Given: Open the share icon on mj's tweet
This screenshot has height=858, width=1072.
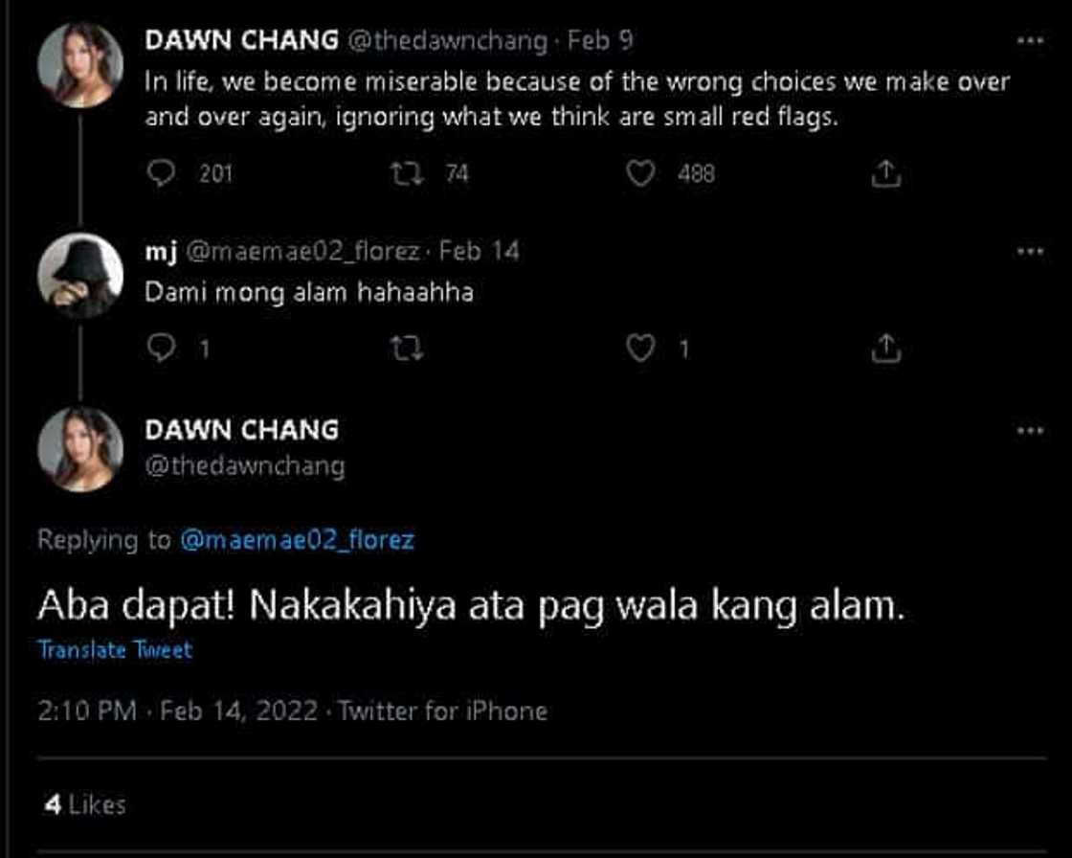Looking at the screenshot, I should pos(885,348).
